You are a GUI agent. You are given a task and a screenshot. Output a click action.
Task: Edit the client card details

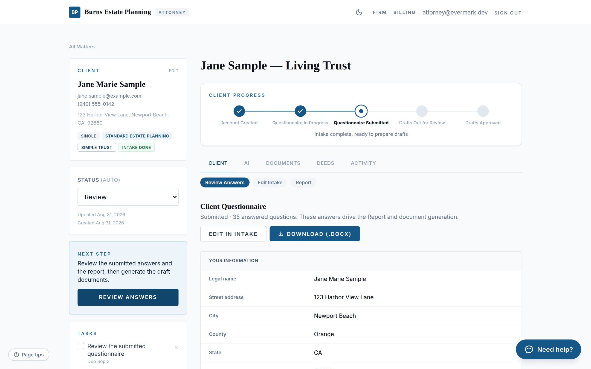coord(173,71)
